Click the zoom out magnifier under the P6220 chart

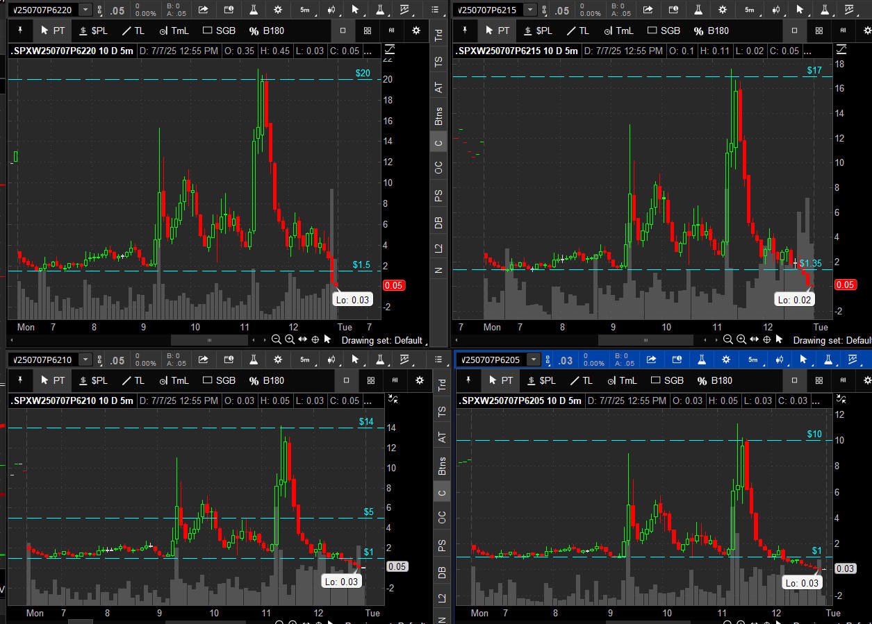pyautogui.click(x=277, y=339)
